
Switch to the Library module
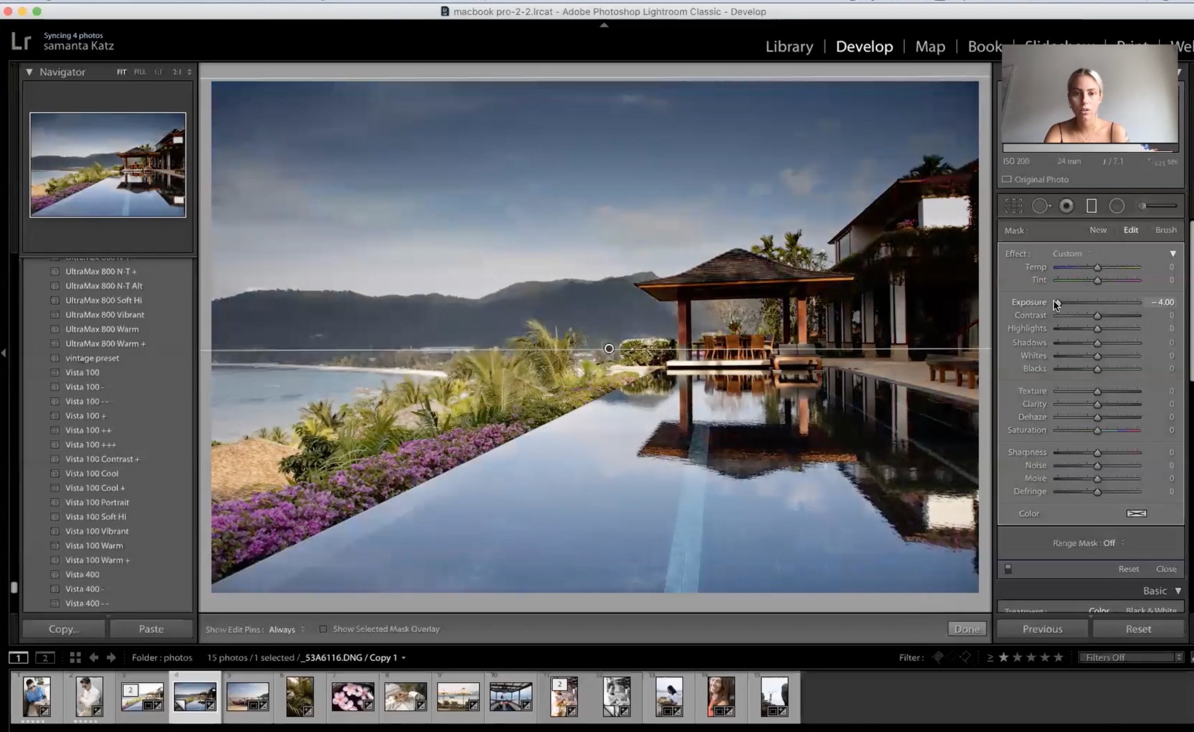[x=789, y=47]
